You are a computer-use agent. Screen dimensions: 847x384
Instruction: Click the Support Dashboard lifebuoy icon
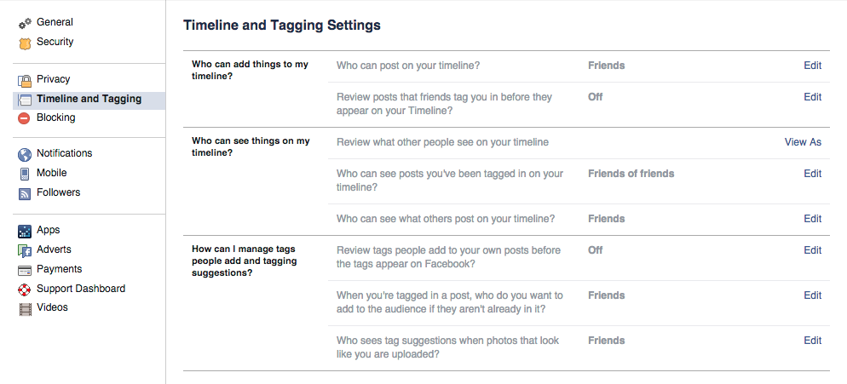25,289
